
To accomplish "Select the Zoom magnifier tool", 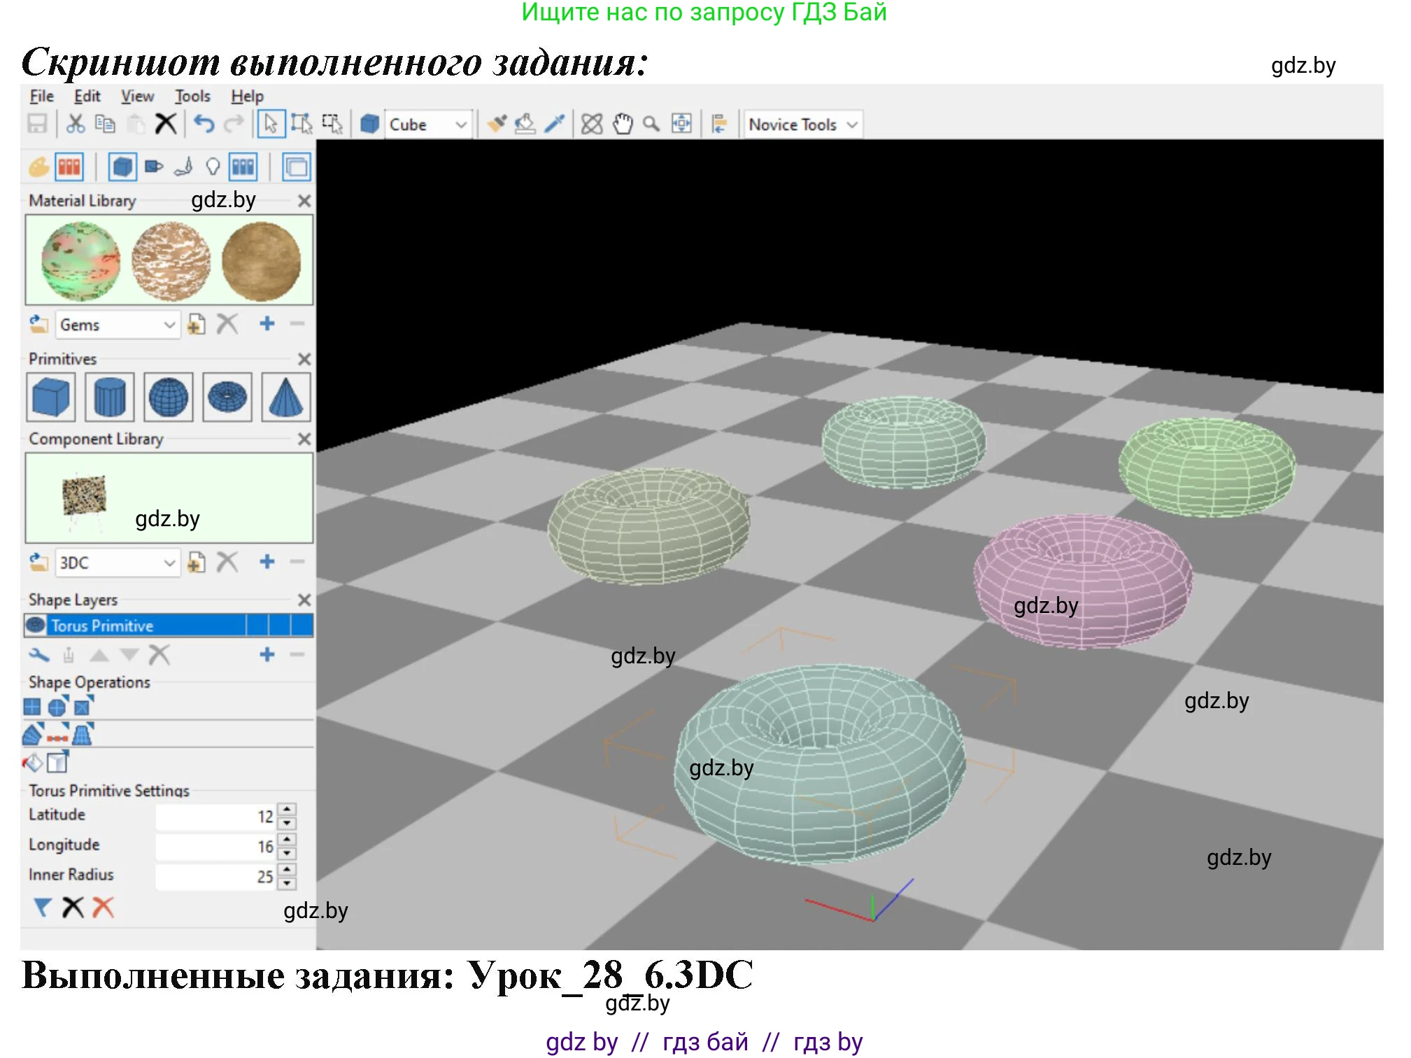I will [x=651, y=125].
